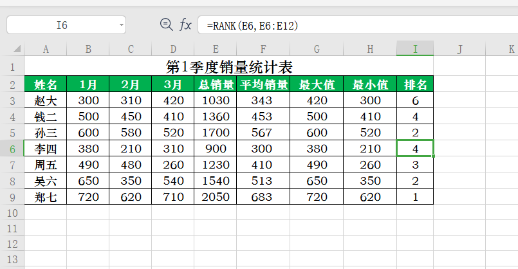Click the 排名 header cell
The width and height of the screenshot is (518, 269).
coord(415,84)
